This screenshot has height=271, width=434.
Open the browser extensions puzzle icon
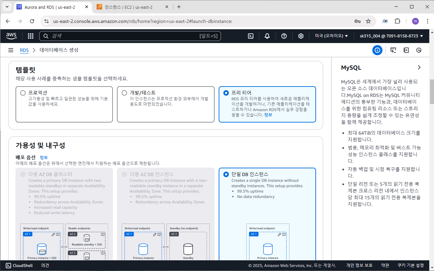point(397,21)
